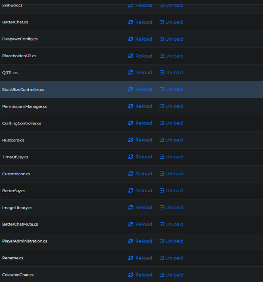
Task: Click the unload icon for DespawnConfig.cs
Action: click(162, 39)
